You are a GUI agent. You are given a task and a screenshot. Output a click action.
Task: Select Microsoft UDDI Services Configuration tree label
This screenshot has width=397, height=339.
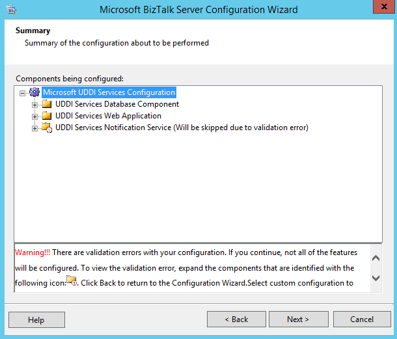109,92
